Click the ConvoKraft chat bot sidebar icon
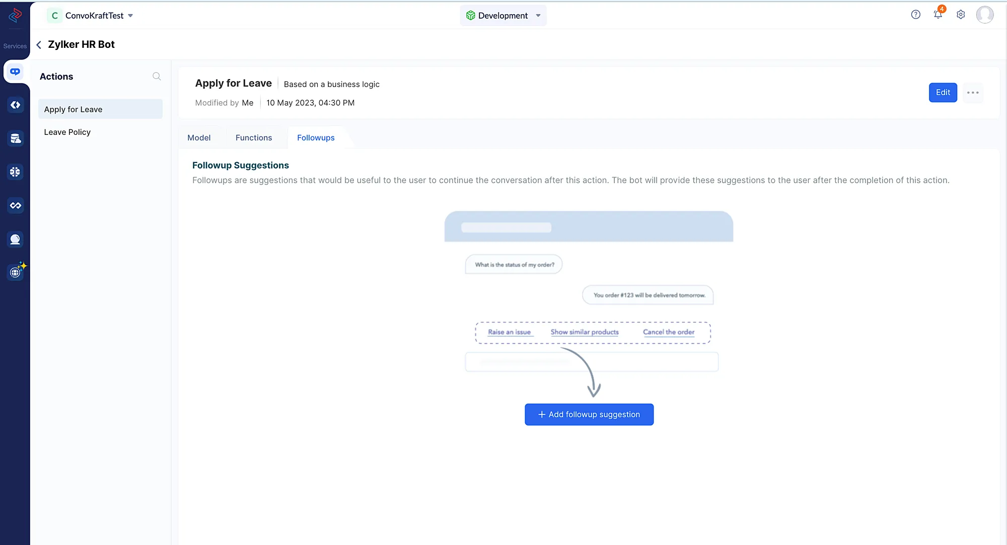Viewport: 1007px width, 545px height. click(15, 71)
